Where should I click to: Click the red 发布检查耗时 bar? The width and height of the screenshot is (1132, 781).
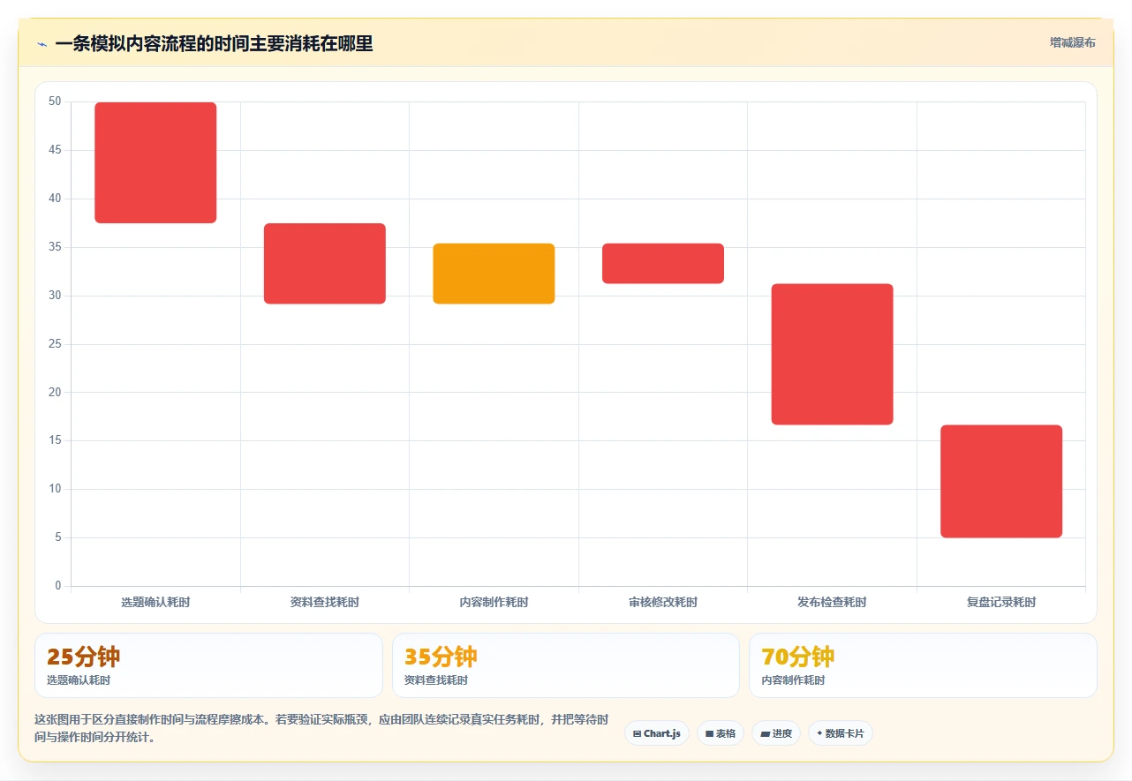pyautogui.click(x=833, y=355)
